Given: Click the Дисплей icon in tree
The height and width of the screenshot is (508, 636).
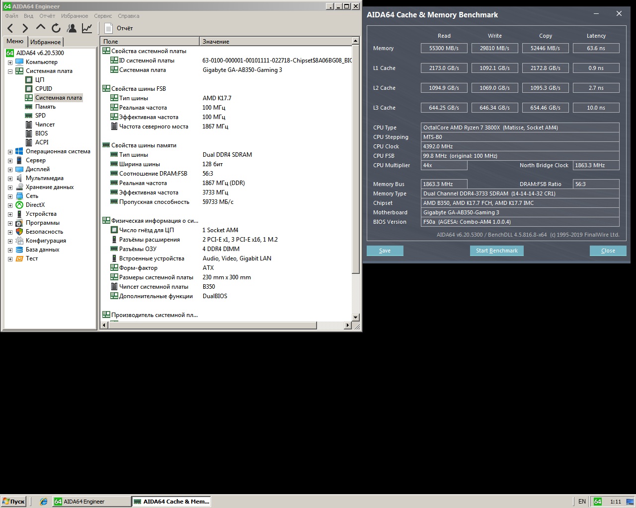Looking at the screenshot, I should [19, 169].
